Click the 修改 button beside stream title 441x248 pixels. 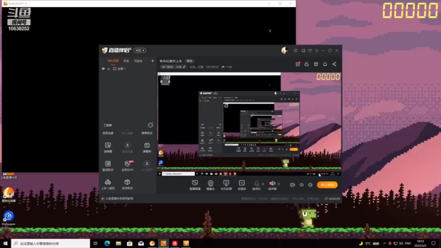coord(190,61)
